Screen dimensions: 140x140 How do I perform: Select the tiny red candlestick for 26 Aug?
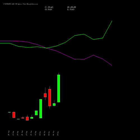click(x=23, y=118)
